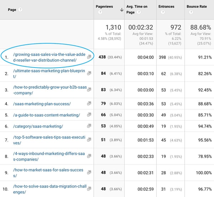Open category/saas-marketing external link icon
Screen dimensions: 214x197
coord(89,126)
